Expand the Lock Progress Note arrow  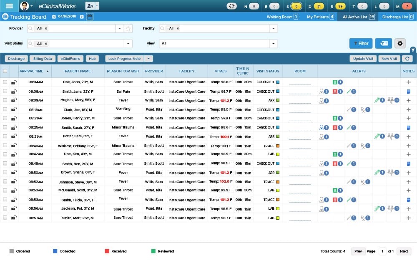(x=149, y=59)
